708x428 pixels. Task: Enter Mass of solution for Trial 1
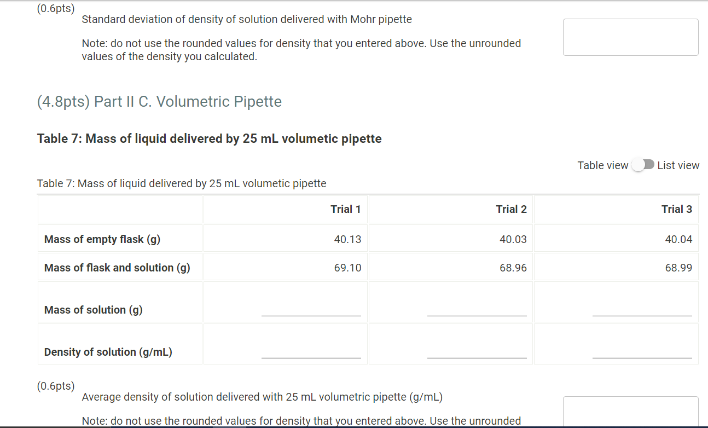point(311,312)
